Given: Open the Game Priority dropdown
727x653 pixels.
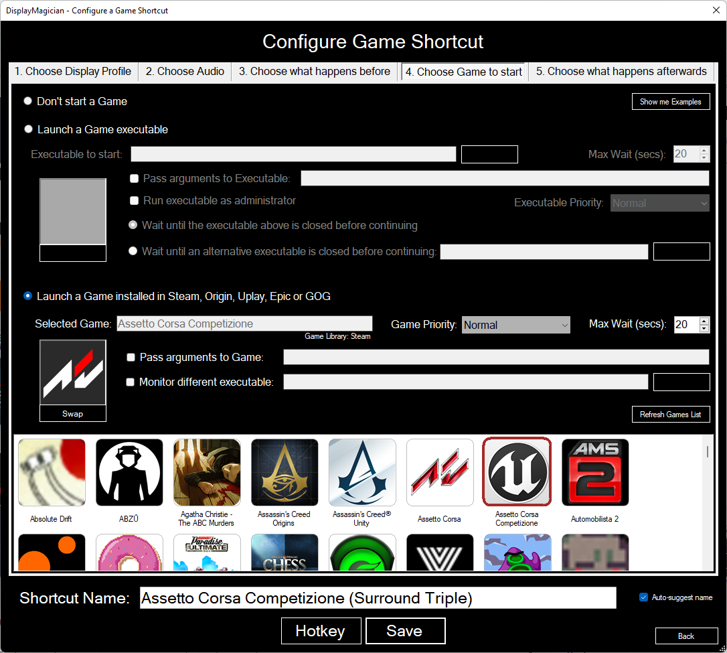Looking at the screenshot, I should tap(516, 325).
